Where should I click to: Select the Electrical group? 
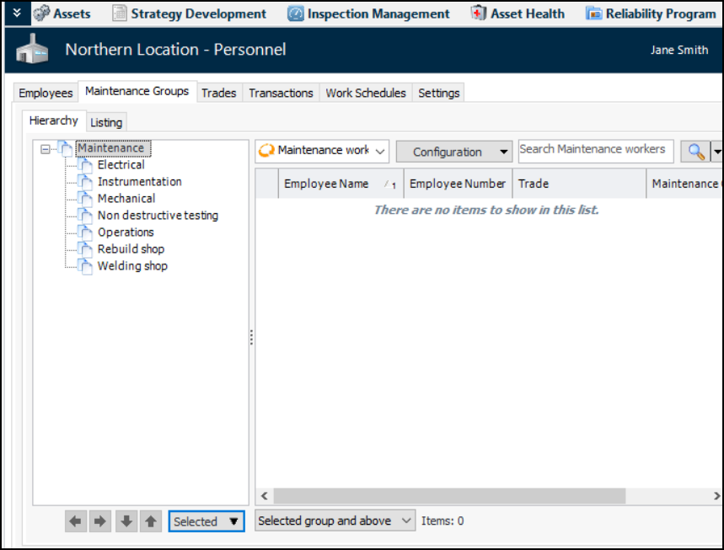point(121,165)
